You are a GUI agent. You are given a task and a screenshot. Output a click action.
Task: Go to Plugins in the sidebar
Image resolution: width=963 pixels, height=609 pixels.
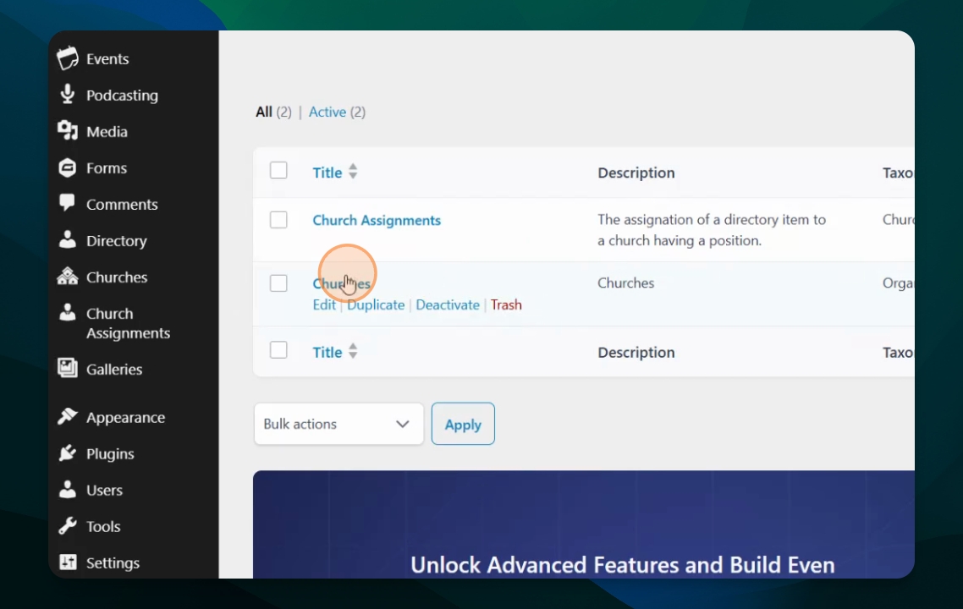pos(110,453)
